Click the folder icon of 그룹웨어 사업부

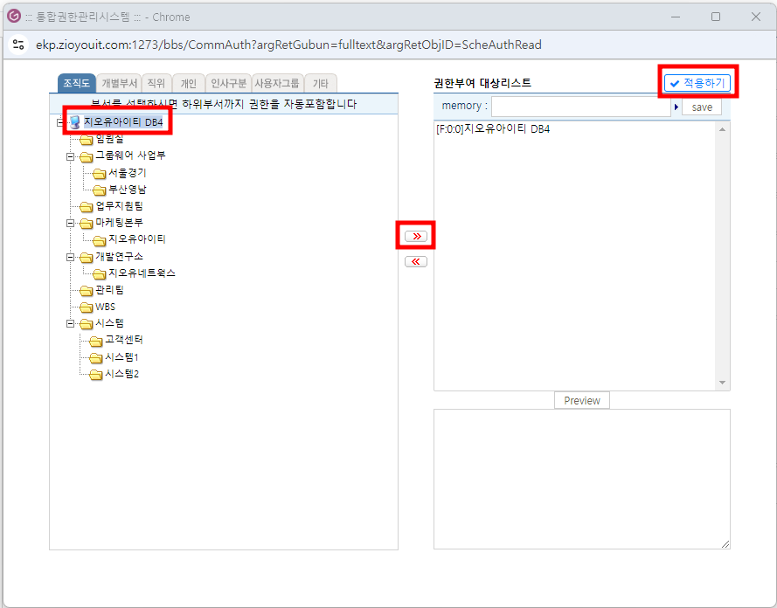87,157
